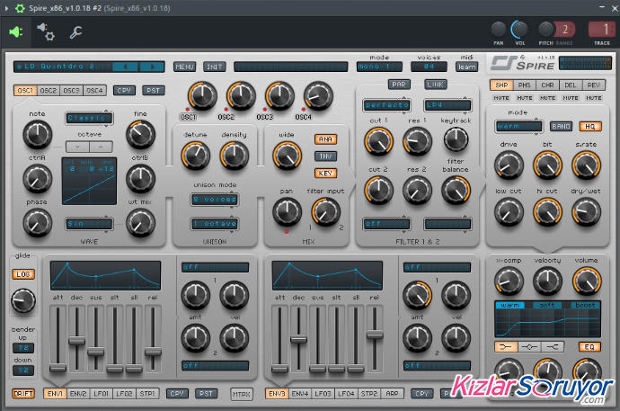Open the 1 octave unison dropdown
The height and width of the screenshot is (411, 620).
click(215, 224)
